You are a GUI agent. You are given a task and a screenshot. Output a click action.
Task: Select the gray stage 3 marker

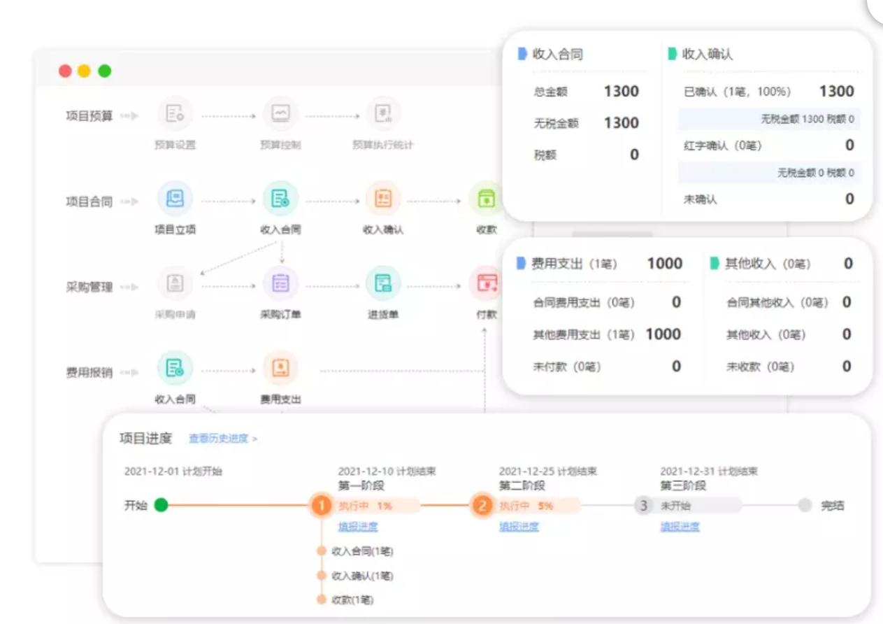pyautogui.click(x=643, y=505)
